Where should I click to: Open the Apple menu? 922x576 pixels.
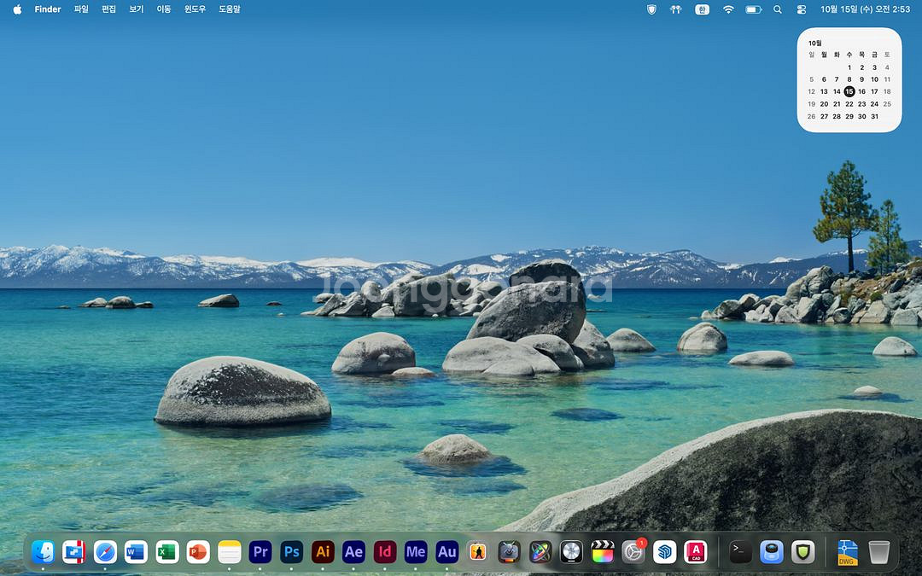click(x=15, y=9)
